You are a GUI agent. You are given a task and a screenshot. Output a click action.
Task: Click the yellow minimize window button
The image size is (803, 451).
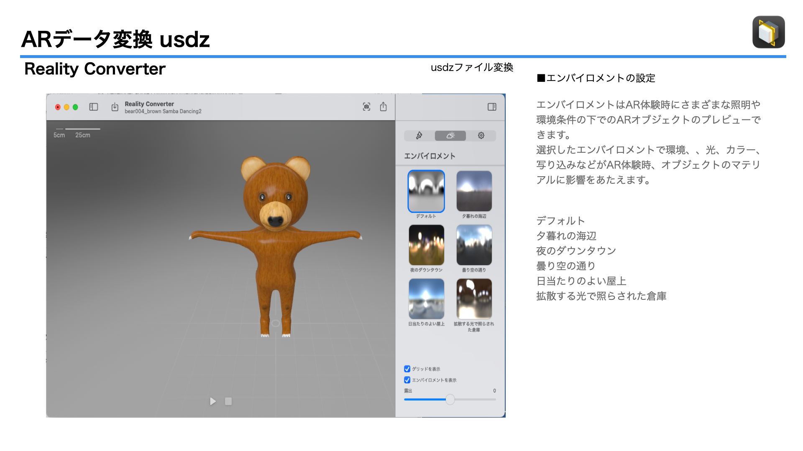tap(66, 107)
